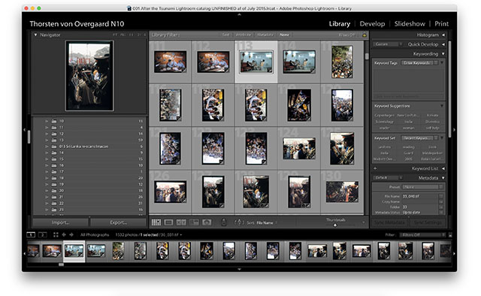Open Sort File Name dropdown
Image resolution: width=481 pixels, height=296 pixels.
[267, 222]
